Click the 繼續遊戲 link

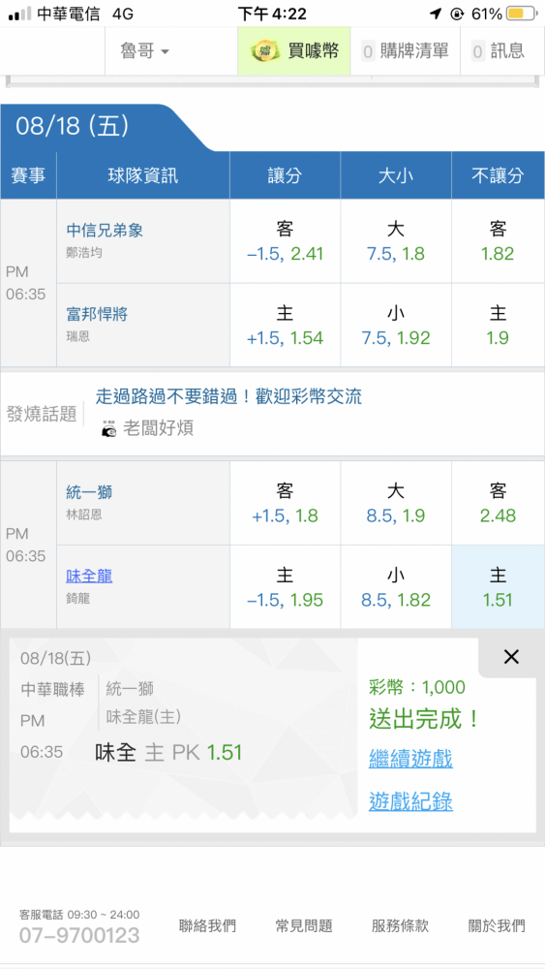(x=410, y=759)
